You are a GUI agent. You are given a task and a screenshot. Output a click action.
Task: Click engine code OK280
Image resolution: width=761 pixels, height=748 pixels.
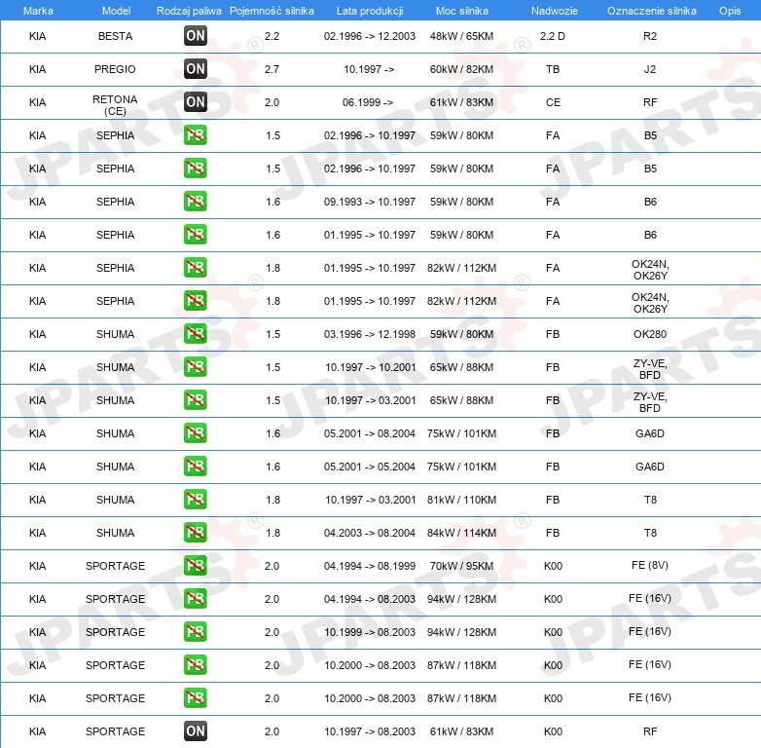click(x=650, y=334)
